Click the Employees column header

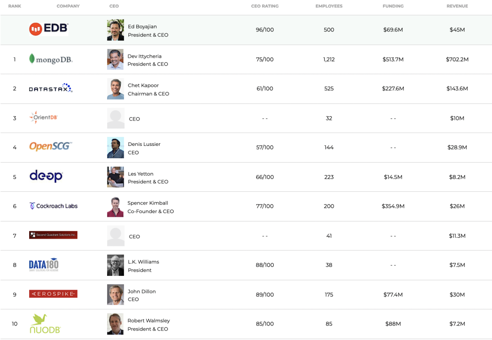(x=329, y=6)
